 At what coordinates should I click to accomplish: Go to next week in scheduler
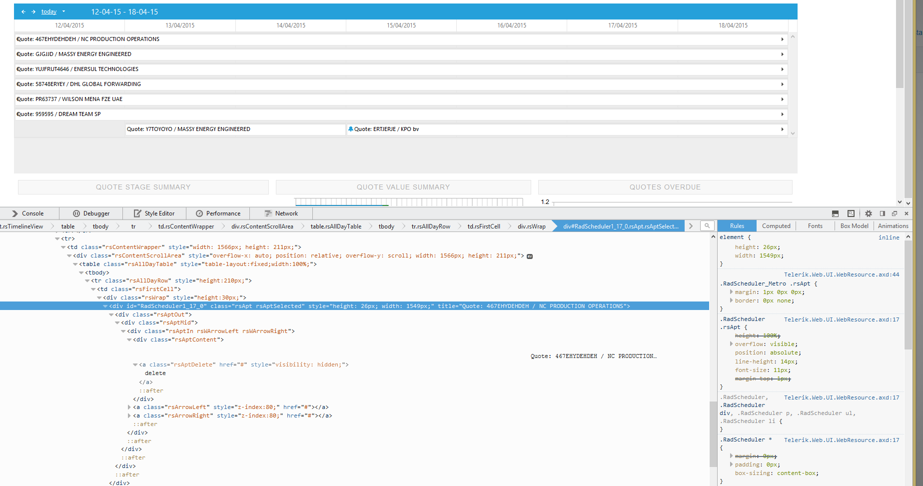(x=33, y=11)
